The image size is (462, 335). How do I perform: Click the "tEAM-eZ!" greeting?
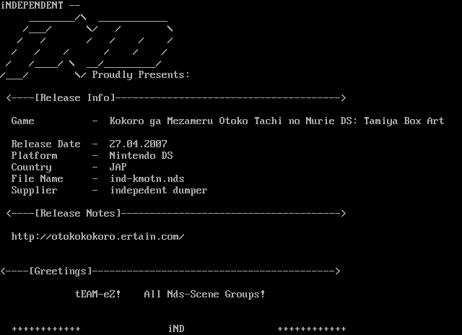[x=98, y=294]
